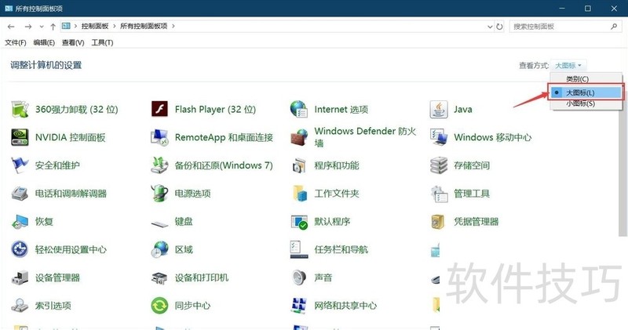Viewport: 628px width, 330px height.
Task: Click the 所有控制面板项 breadcrumb
Action: tap(144, 26)
